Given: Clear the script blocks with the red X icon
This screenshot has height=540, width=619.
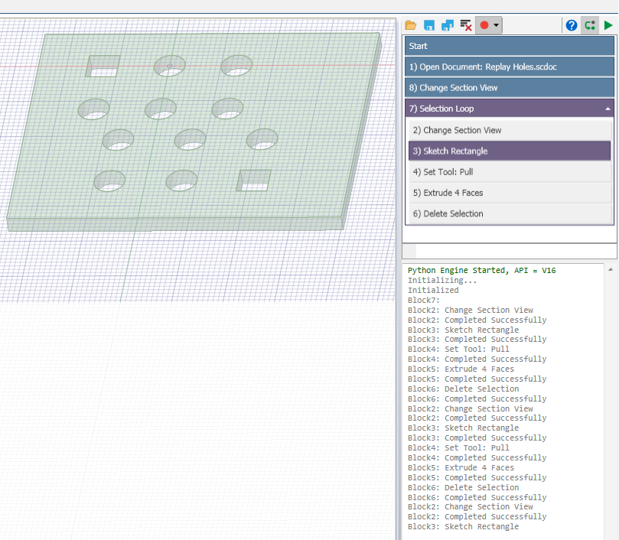Looking at the screenshot, I should [x=466, y=26].
